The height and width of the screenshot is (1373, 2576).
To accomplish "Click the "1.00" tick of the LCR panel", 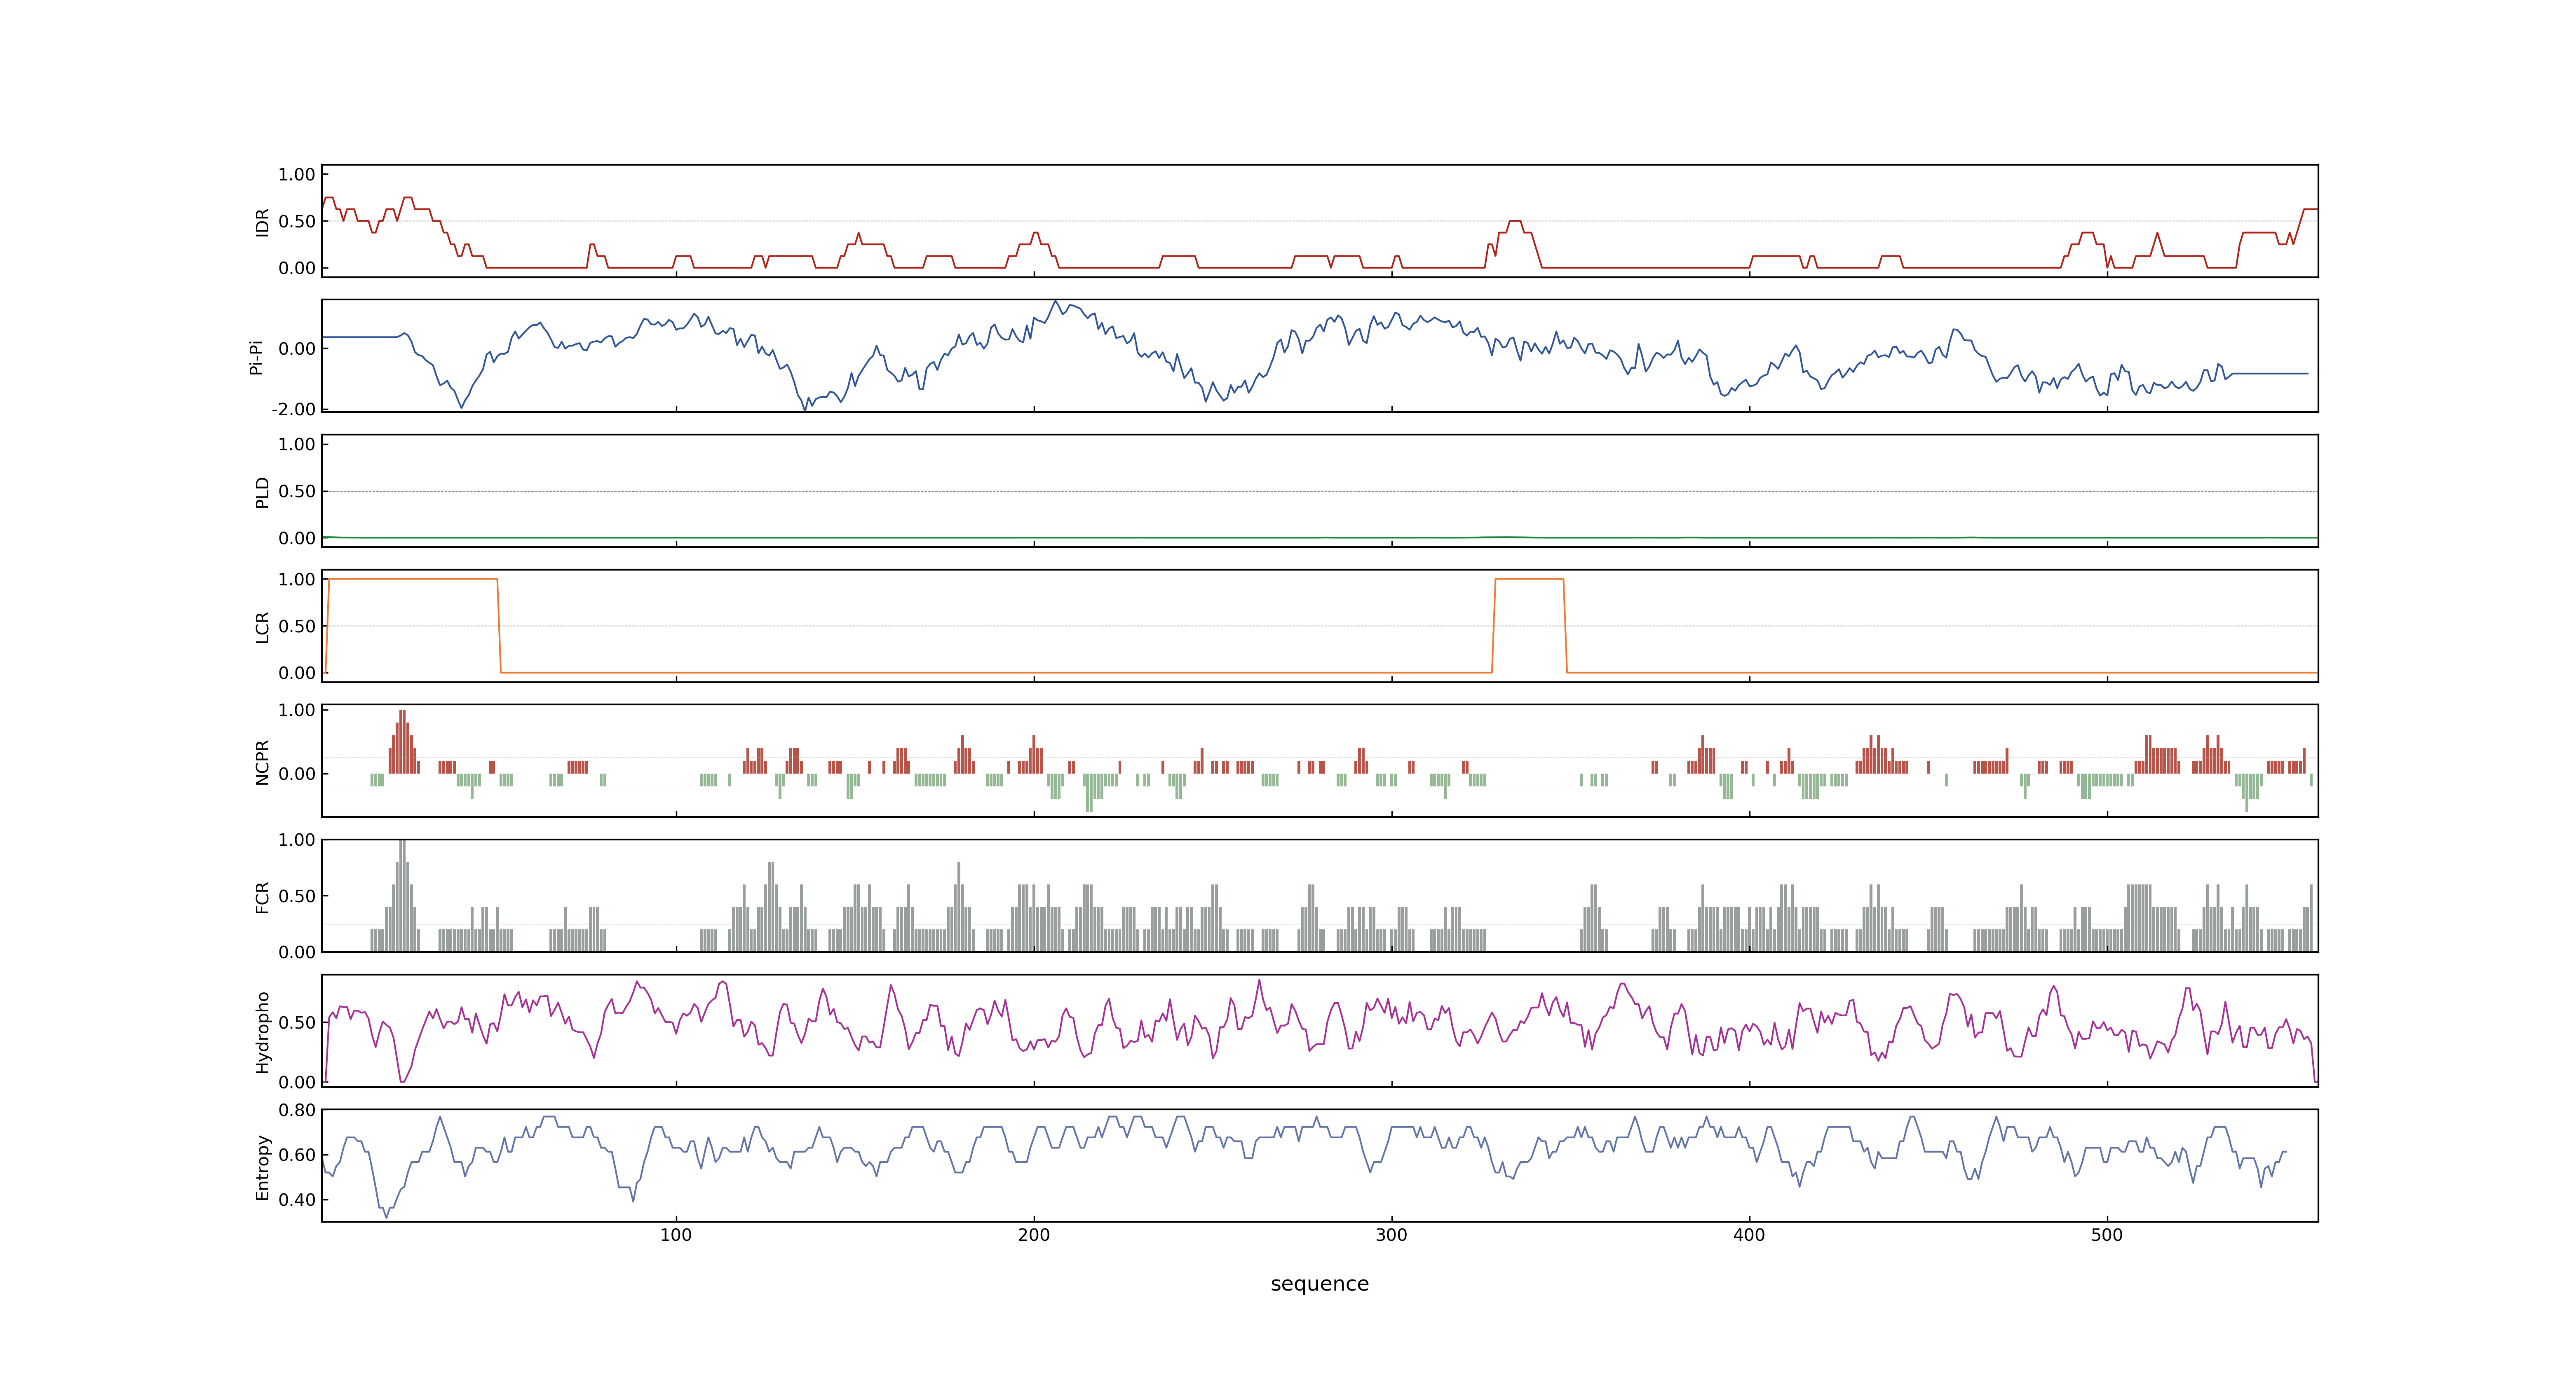I will tap(297, 580).
